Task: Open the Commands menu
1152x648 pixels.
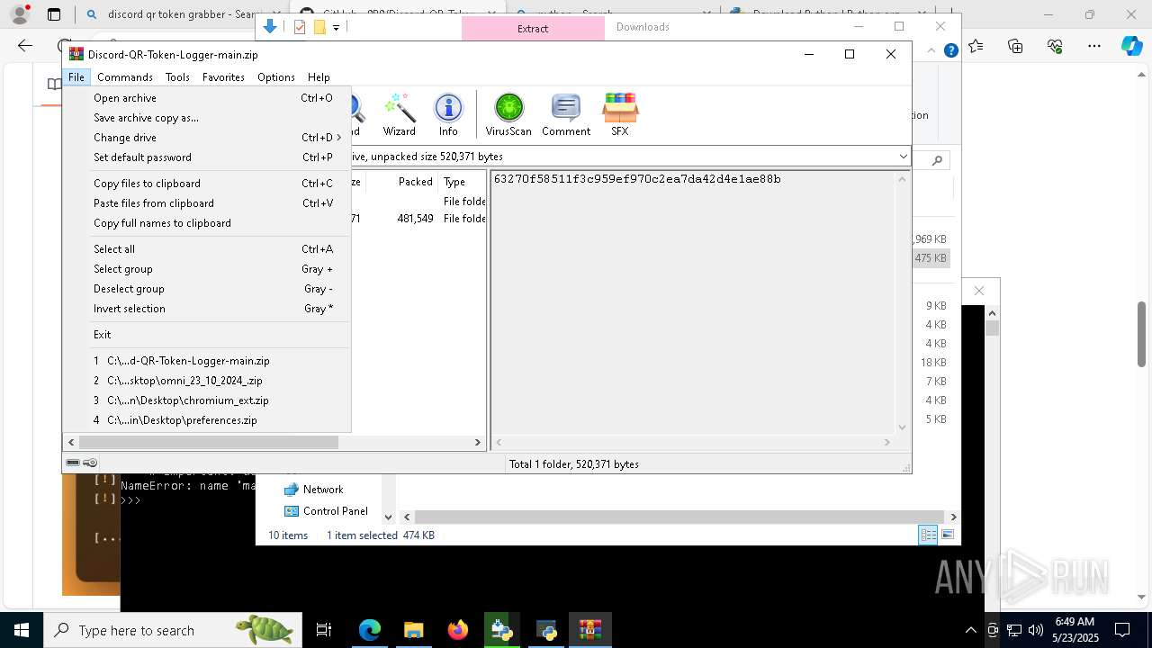Action: point(125,77)
